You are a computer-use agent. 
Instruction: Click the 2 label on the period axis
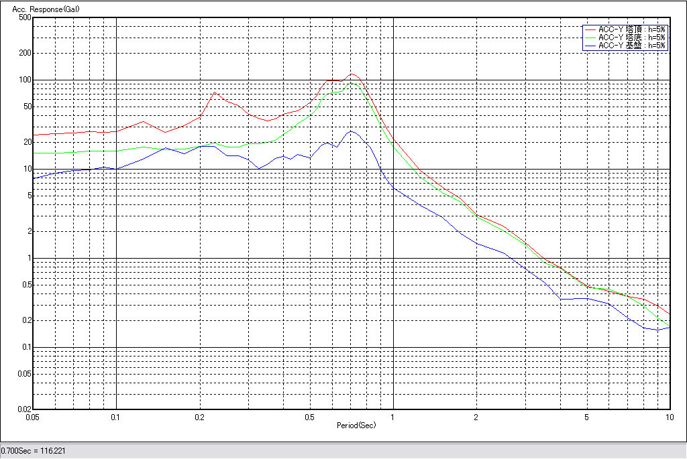[x=476, y=417]
